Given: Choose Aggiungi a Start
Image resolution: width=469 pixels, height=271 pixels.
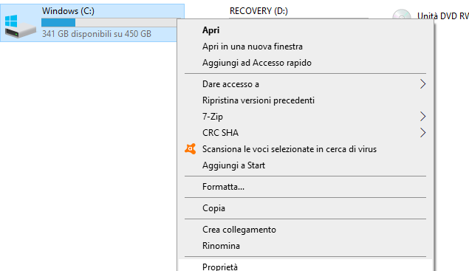Looking at the screenshot, I should (x=305, y=165).
